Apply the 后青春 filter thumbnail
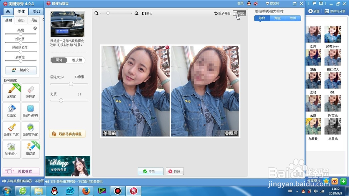349x196 pixels. (313, 126)
